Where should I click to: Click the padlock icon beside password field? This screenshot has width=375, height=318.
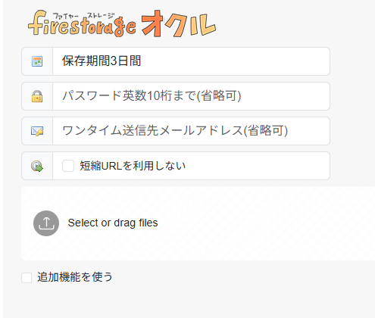pos(37,96)
